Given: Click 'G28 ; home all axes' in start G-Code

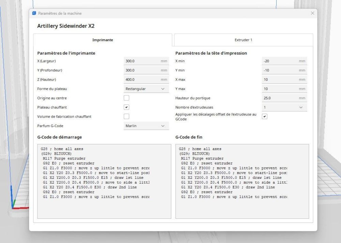Looking at the screenshot, I should [x=62, y=149].
